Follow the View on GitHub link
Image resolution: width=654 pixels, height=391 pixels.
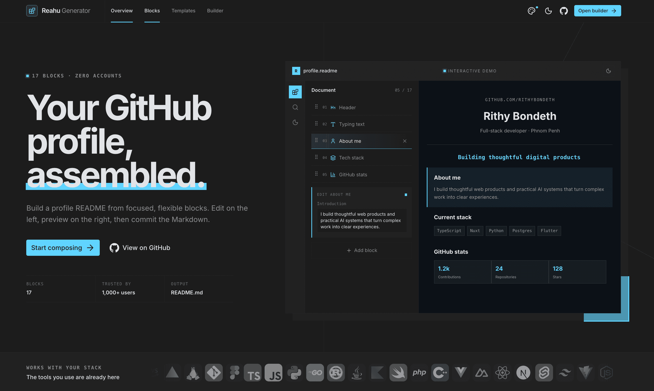tap(140, 248)
